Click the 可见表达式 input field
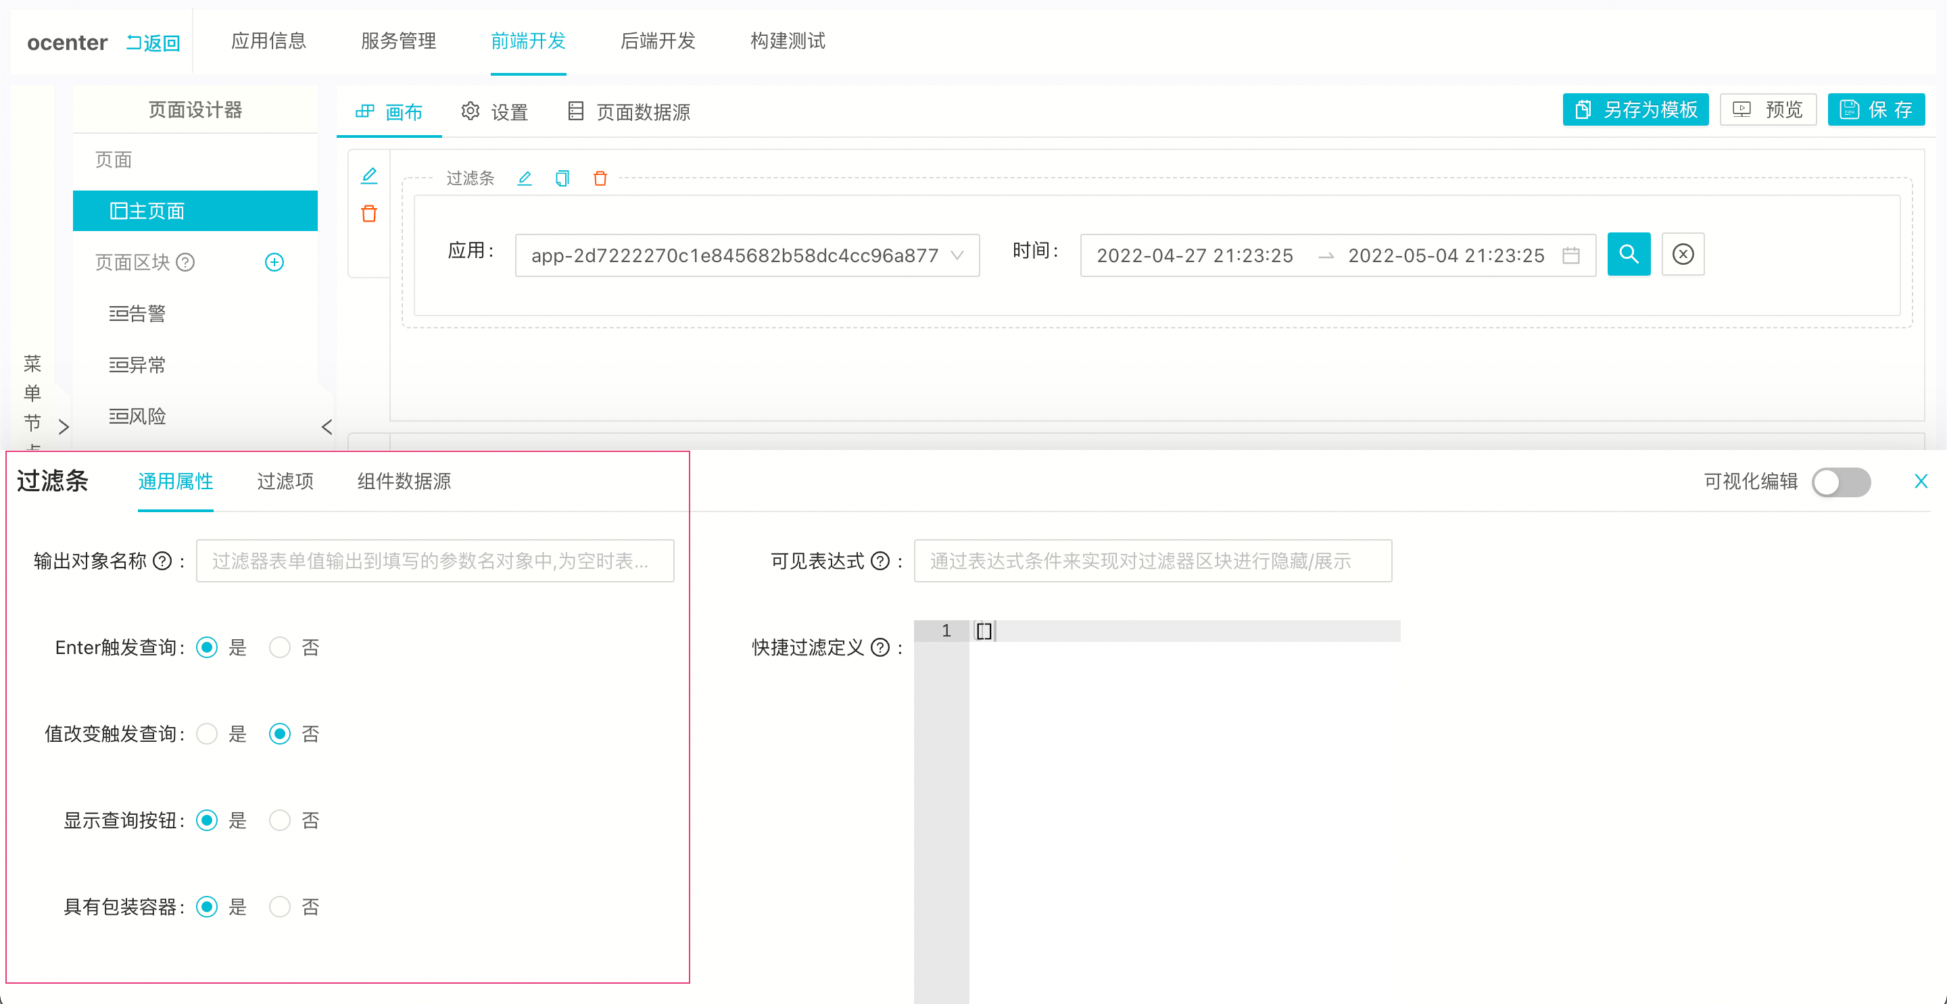This screenshot has height=1004, width=1947. tap(1152, 561)
